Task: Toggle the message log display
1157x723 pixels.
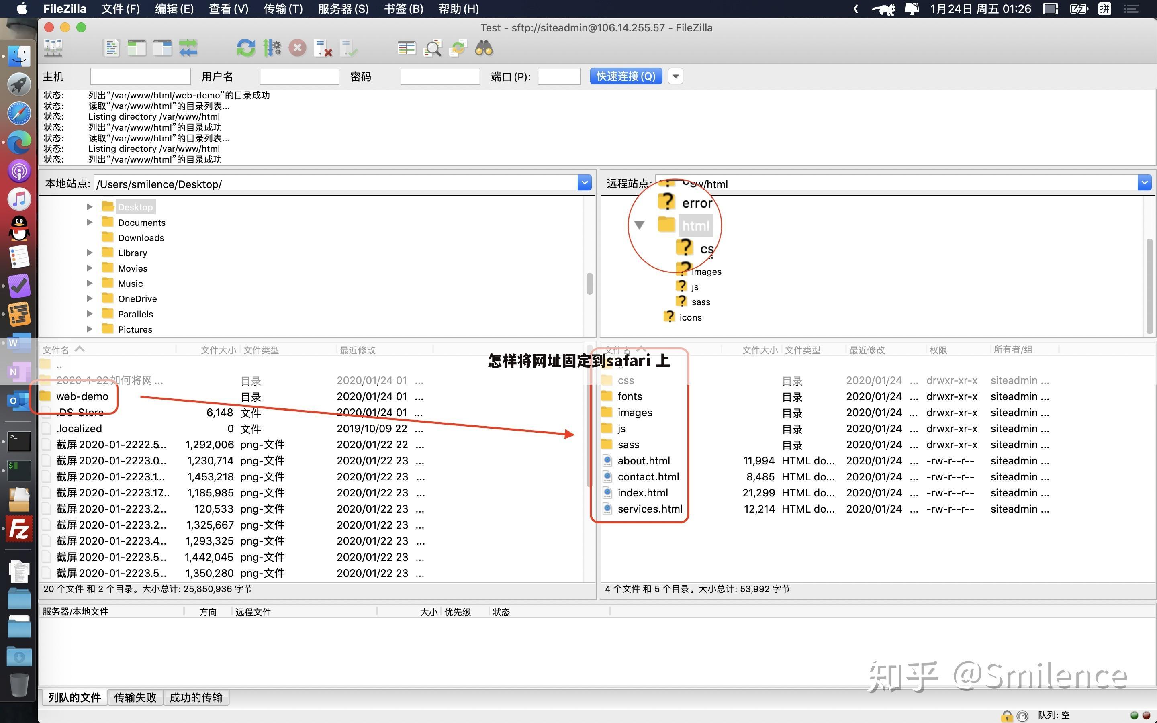Action: pyautogui.click(x=111, y=48)
